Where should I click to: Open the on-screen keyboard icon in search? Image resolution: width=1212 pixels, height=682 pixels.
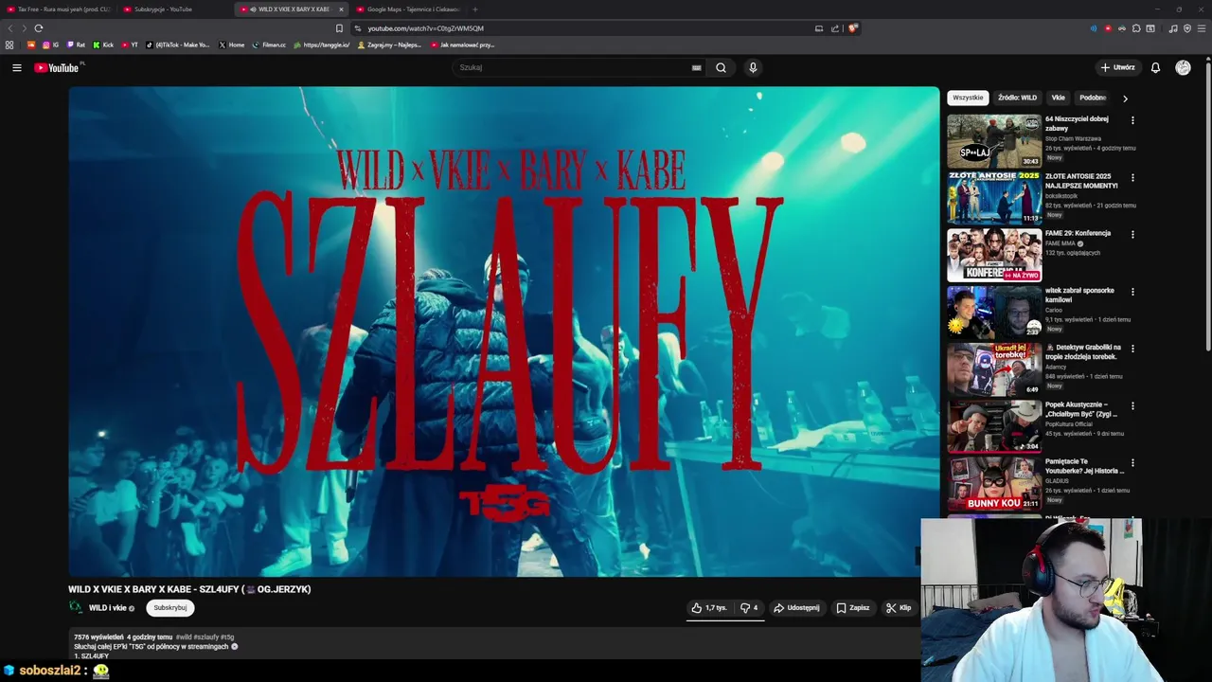(x=696, y=67)
